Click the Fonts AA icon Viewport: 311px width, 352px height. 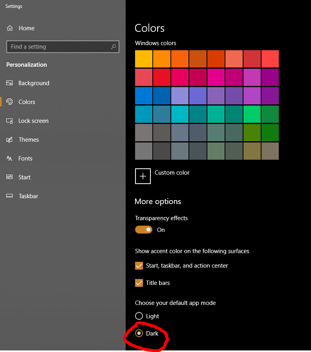9,158
